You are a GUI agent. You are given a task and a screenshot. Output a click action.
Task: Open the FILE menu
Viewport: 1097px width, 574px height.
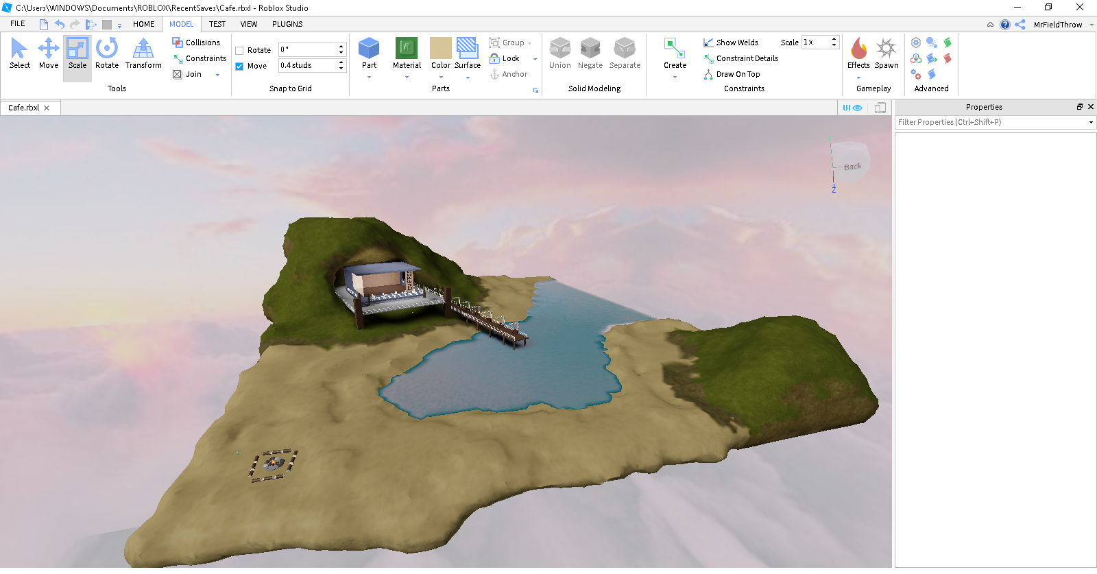click(x=18, y=24)
